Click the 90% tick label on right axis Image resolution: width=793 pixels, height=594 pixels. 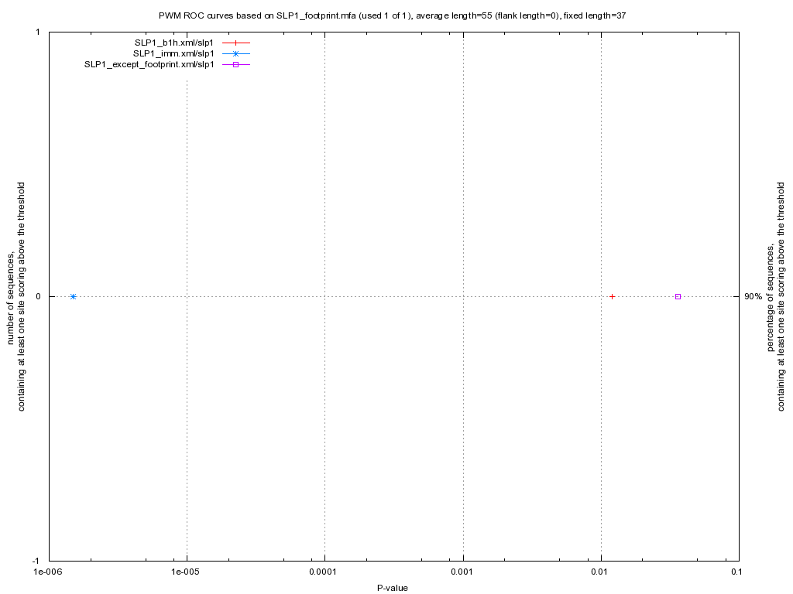(753, 296)
